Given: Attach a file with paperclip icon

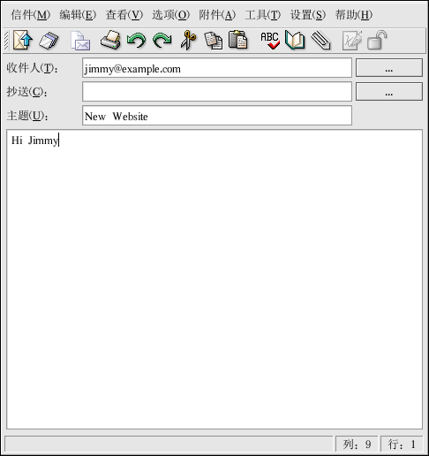Looking at the screenshot, I should click(x=320, y=41).
